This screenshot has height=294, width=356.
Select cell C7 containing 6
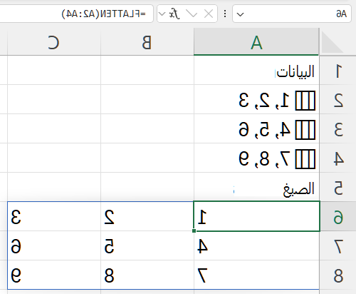point(54,245)
